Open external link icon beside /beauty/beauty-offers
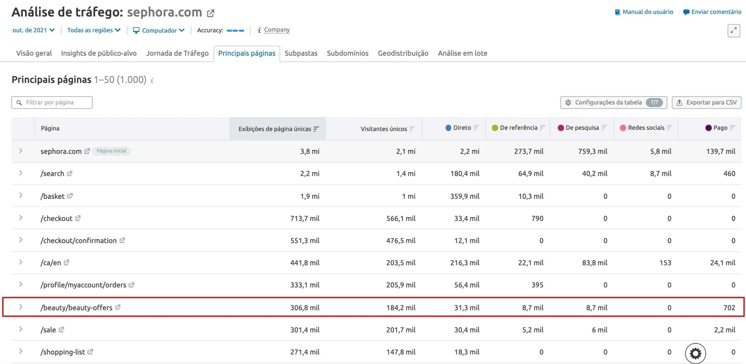 118,307
